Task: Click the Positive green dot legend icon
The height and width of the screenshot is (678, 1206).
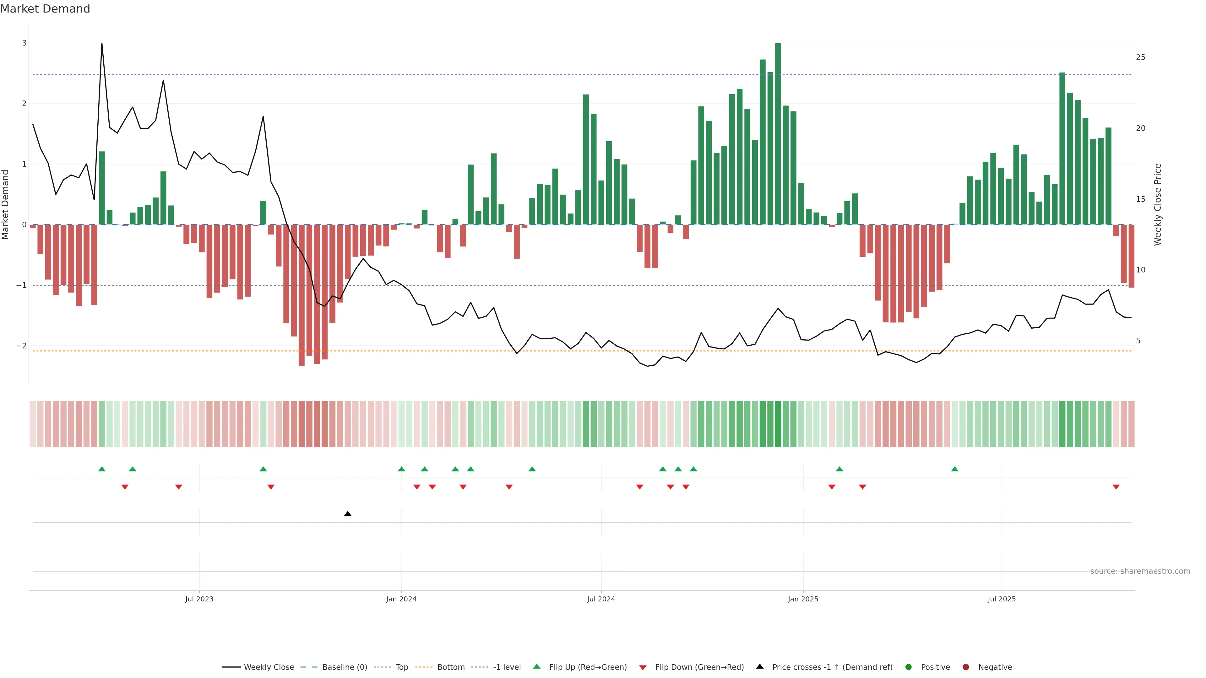Action: point(909,667)
